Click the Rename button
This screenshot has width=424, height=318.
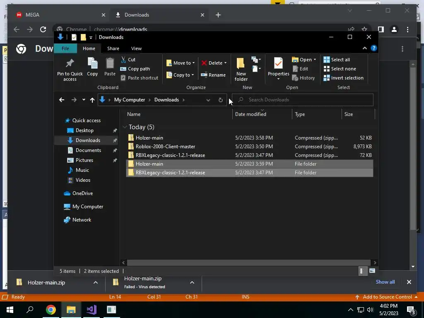pos(213,75)
